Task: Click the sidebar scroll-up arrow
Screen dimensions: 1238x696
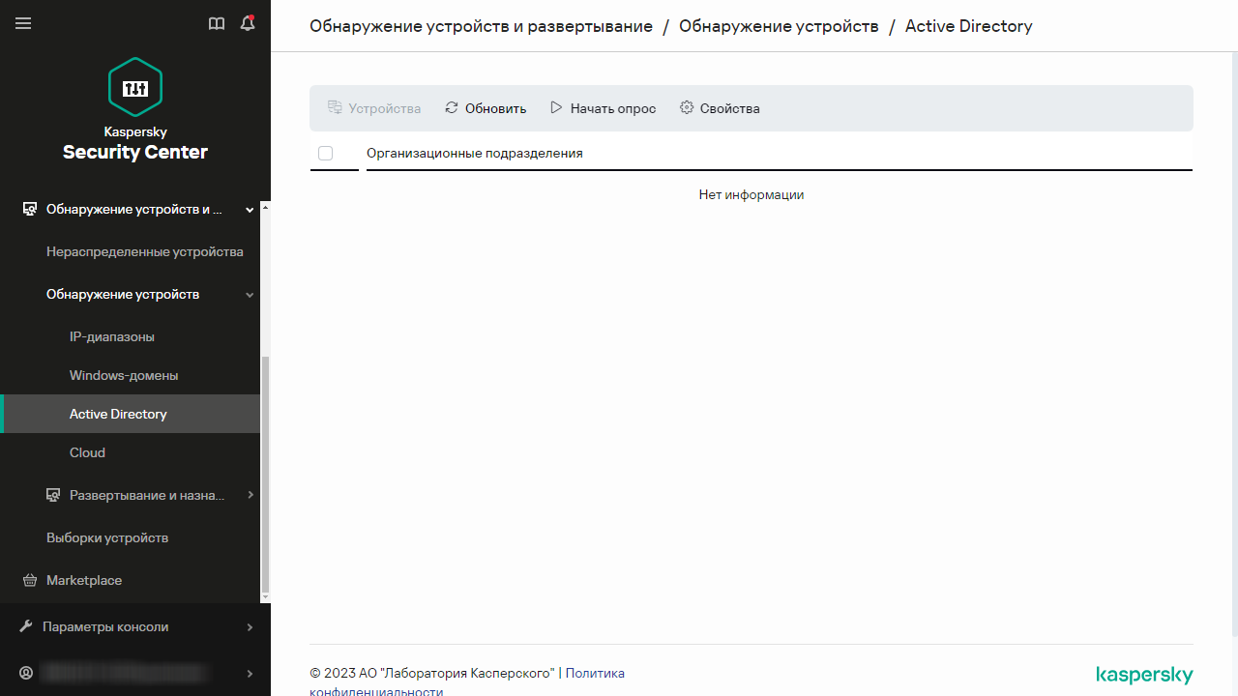Action: (x=266, y=206)
